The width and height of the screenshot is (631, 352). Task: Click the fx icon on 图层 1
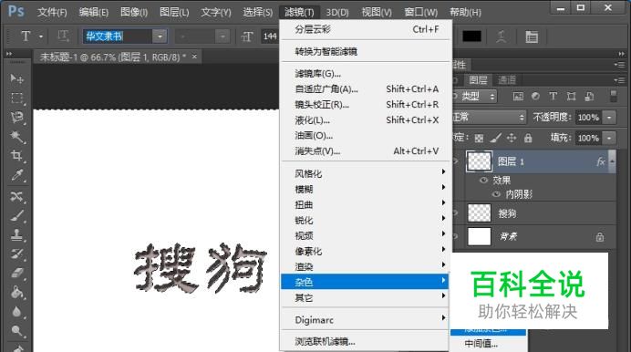tap(600, 161)
